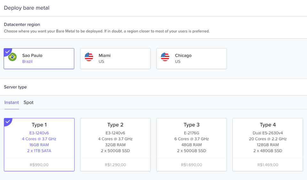
Task: Click the E-2176G processor label
Action: pyautogui.click(x=192, y=133)
